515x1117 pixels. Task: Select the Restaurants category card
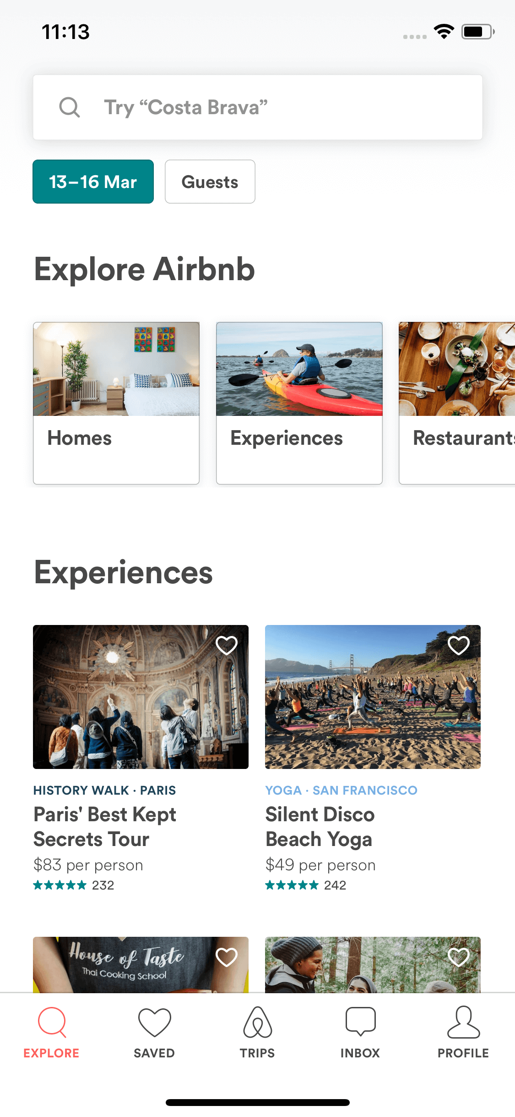point(457,403)
